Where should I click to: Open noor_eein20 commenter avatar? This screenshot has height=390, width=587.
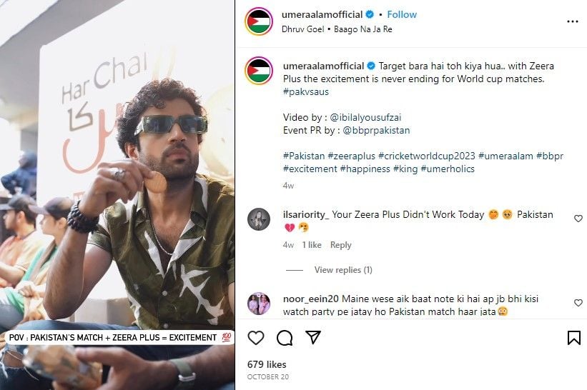tap(259, 304)
